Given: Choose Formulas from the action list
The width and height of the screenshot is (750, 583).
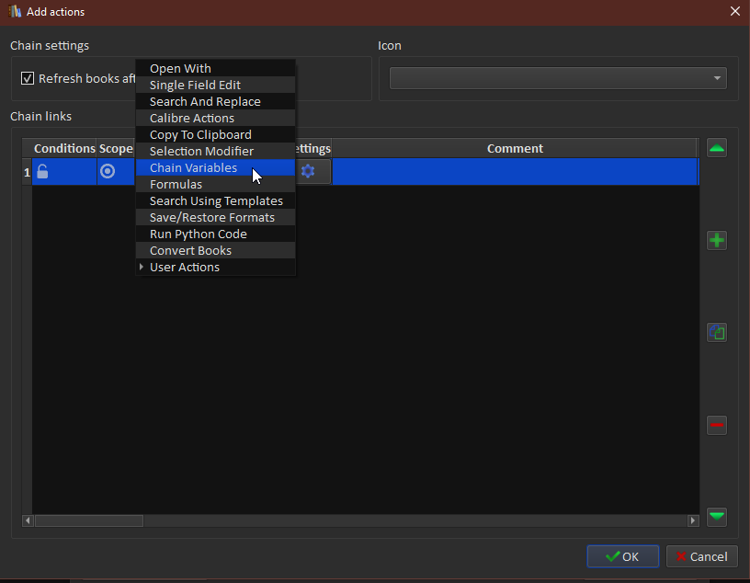Looking at the screenshot, I should 215,184.
